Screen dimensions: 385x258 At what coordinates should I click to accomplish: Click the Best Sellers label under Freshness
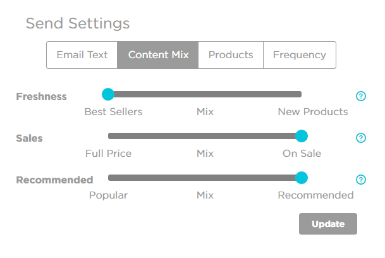coord(113,112)
